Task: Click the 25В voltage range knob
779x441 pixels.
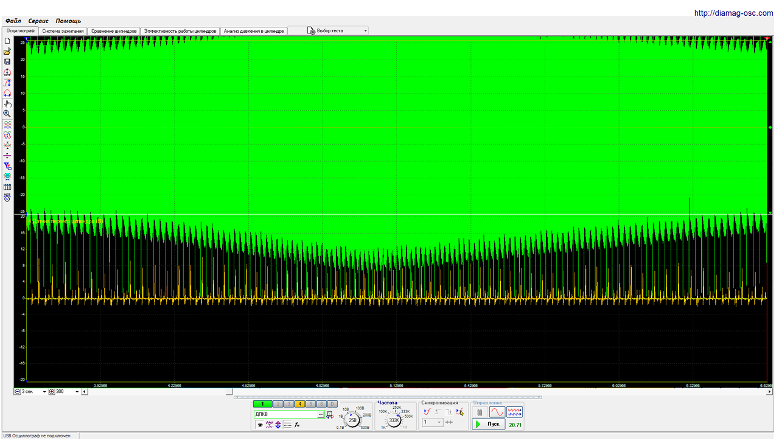Action: 352,420
